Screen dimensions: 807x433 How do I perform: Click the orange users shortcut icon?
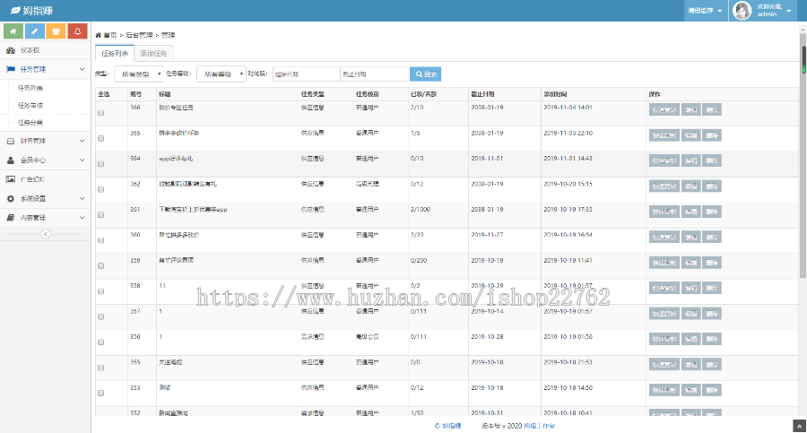(x=56, y=31)
